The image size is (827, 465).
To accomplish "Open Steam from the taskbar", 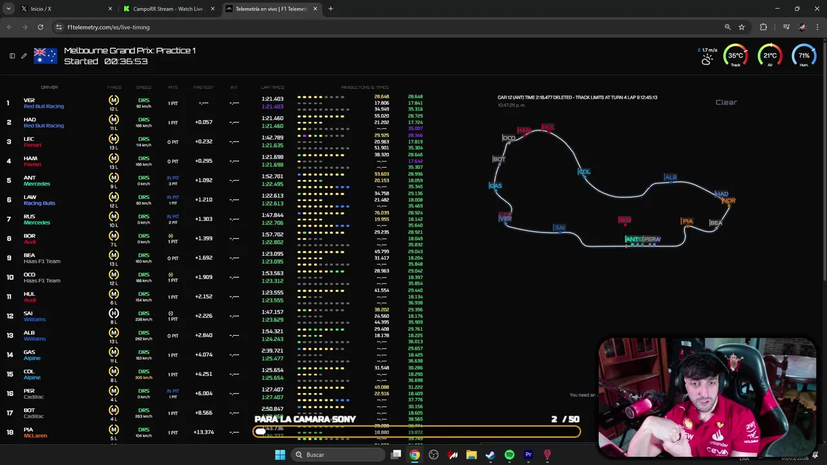I will pos(490,455).
